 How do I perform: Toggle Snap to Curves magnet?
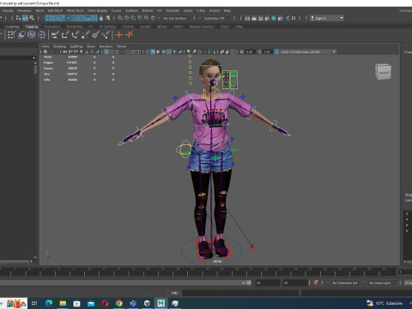(127, 18)
